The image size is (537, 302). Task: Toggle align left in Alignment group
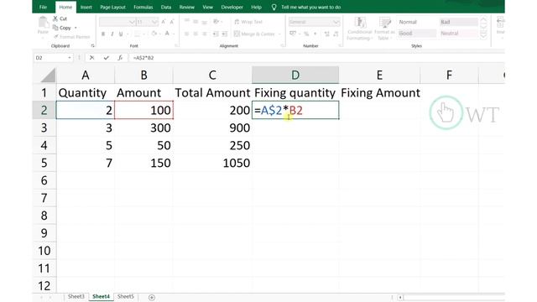pyautogui.click(x=186, y=34)
